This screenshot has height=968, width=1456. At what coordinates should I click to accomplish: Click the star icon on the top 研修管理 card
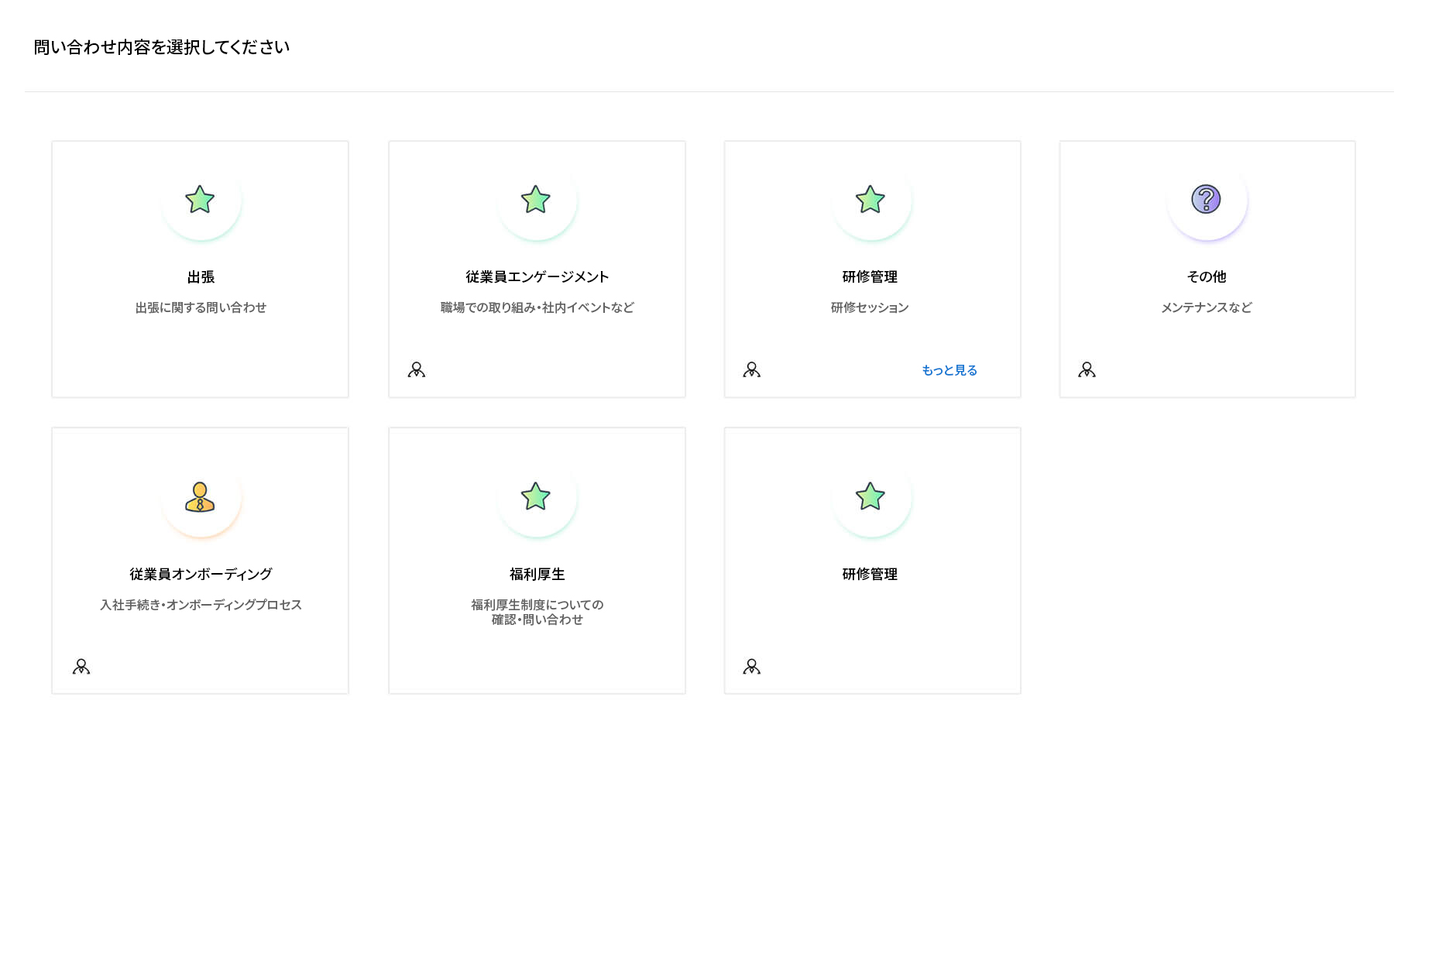pos(872,201)
